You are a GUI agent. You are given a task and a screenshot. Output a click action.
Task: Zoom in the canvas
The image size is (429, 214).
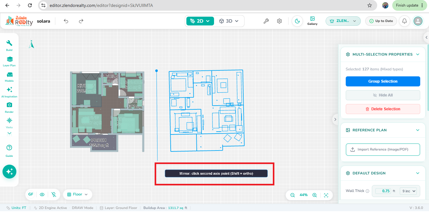click(x=315, y=195)
